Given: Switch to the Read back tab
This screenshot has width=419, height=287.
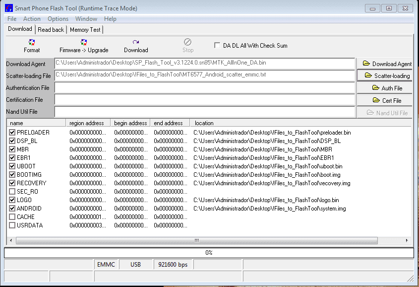Looking at the screenshot, I should [x=51, y=30].
